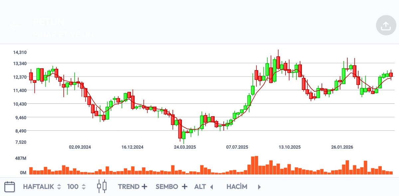Click the 0M volume axis label

(23, 172)
